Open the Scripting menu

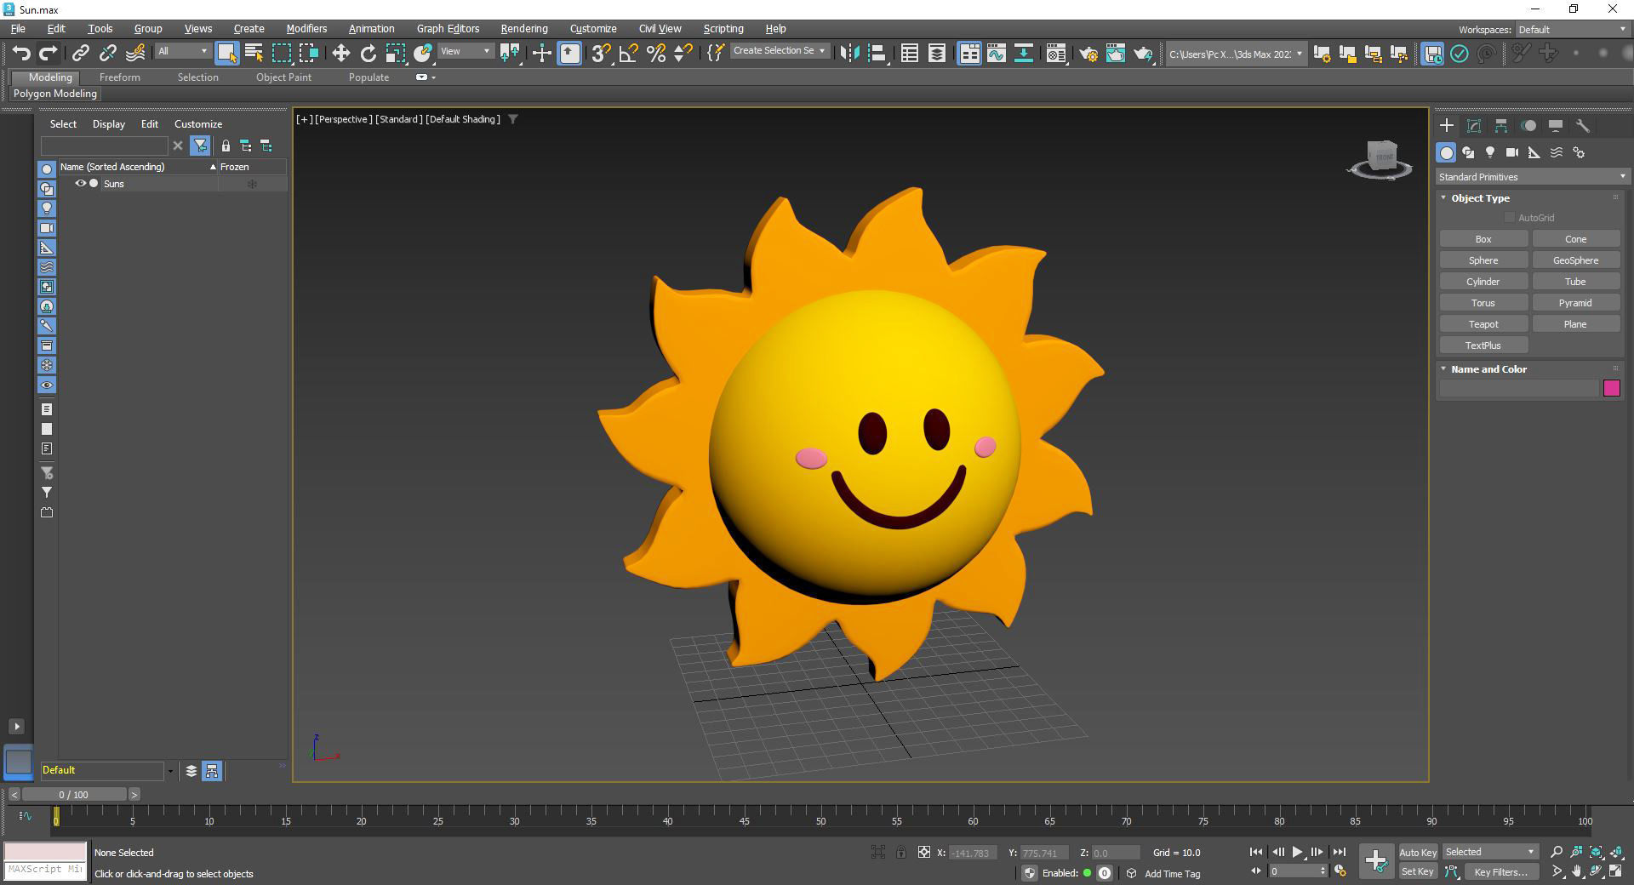pyautogui.click(x=723, y=29)
